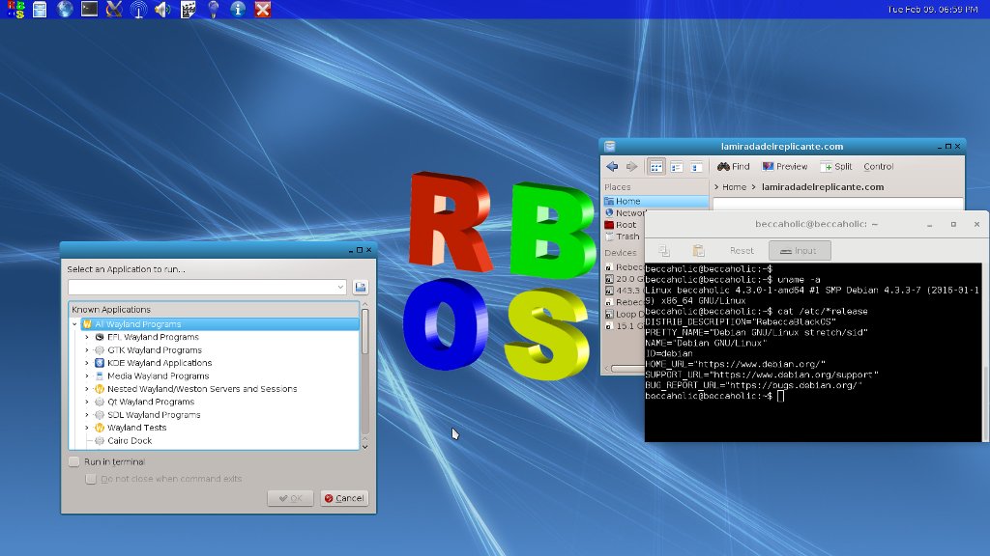The width and height of the screenshot is (990, 556).
Task: Toggle Do not close when command exits
Action: (91, 479)
